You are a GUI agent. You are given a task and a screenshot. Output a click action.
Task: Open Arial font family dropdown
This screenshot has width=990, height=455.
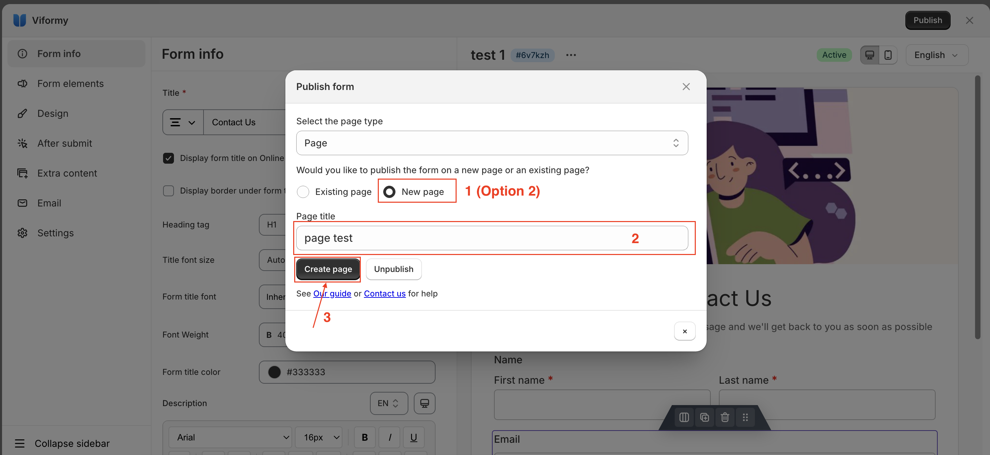point(230,437)
